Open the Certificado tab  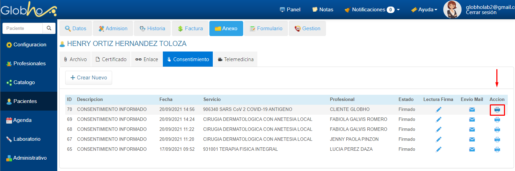[111, 59]
